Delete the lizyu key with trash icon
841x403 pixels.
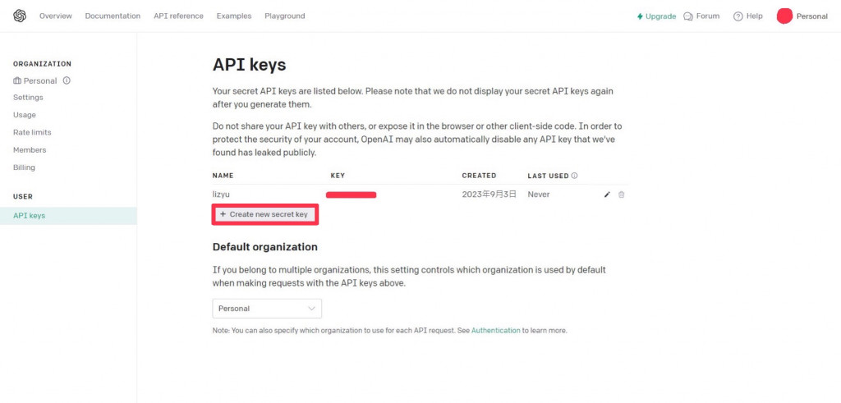tap(621, 195)
